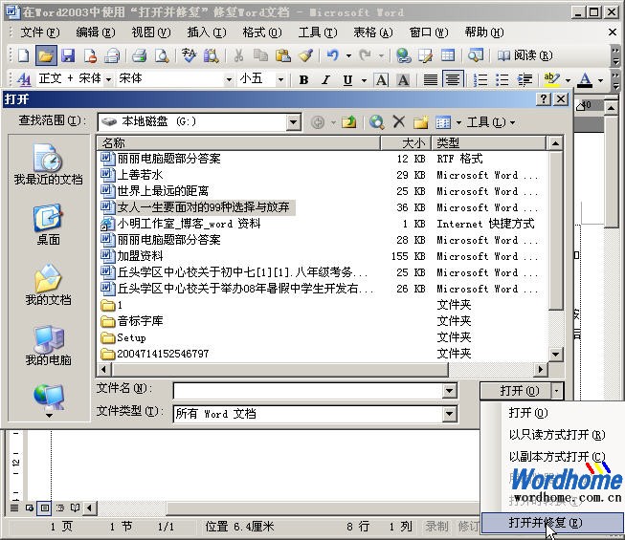Expand the 查找范围 drive dropdown
This screenshot has width=625, height=540.
click(294, 121)
